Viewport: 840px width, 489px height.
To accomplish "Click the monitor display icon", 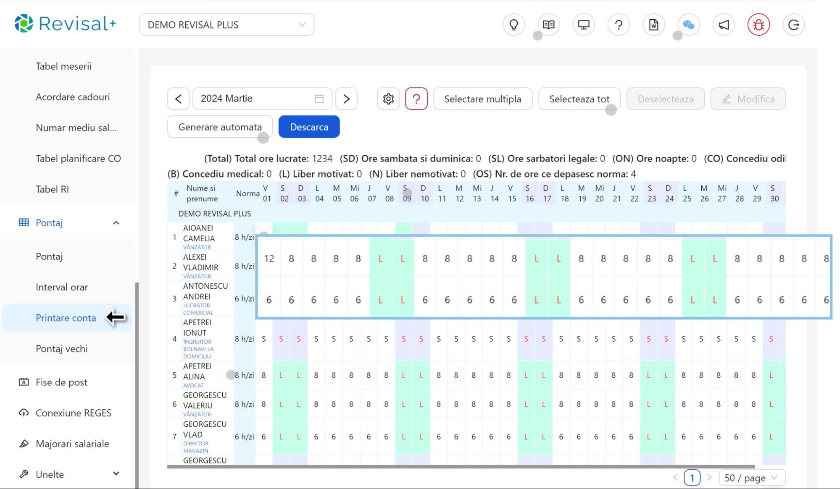I will tap(584, 25).
